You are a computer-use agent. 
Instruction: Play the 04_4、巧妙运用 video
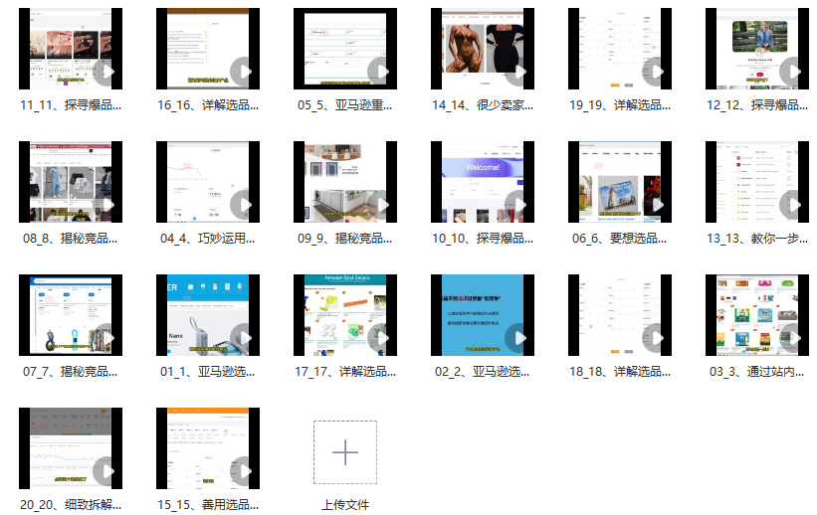tap(245, 205)
